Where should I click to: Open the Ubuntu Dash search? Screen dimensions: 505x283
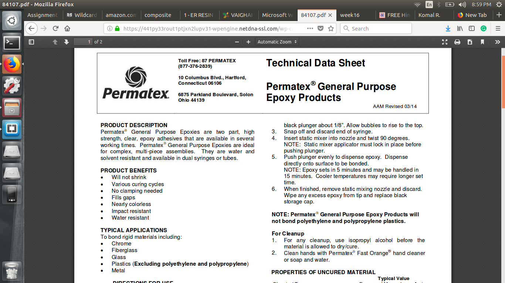click(x=12, y=21)
